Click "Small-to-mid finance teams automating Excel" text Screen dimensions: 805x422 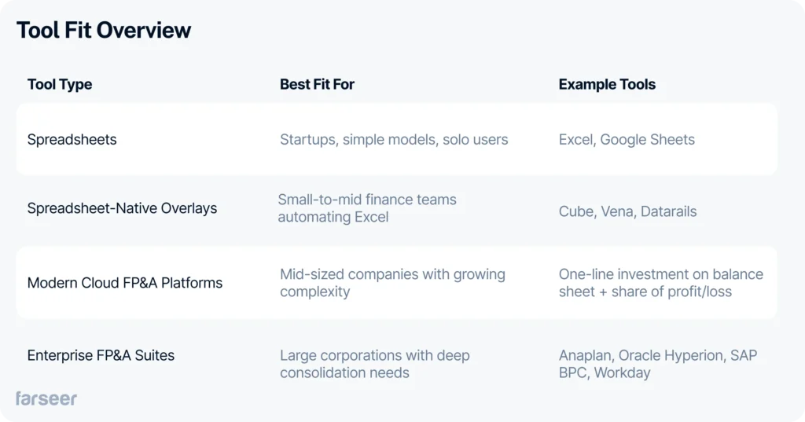[x=367, y=208]
